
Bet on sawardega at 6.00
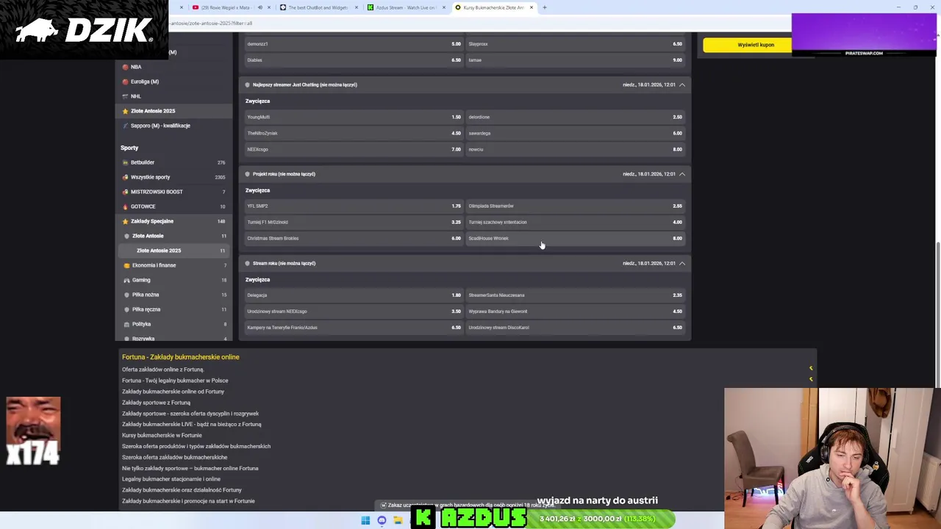coord(575,133)
